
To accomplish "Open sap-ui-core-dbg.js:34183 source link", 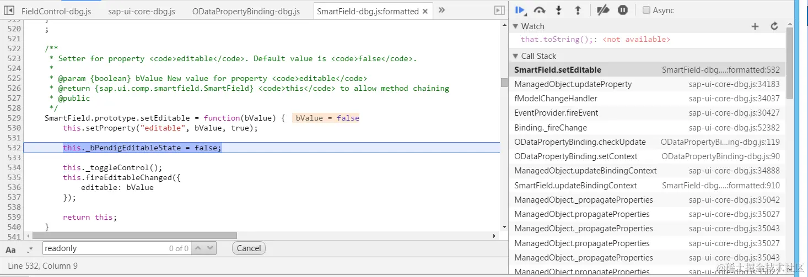I will tap(734, 84).
